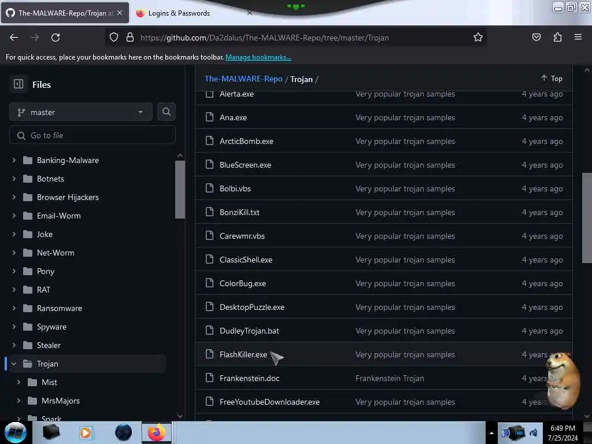Expand the Ransomware folder chevron
This screenshot has width=592, height=444.
tap(14, 308)
